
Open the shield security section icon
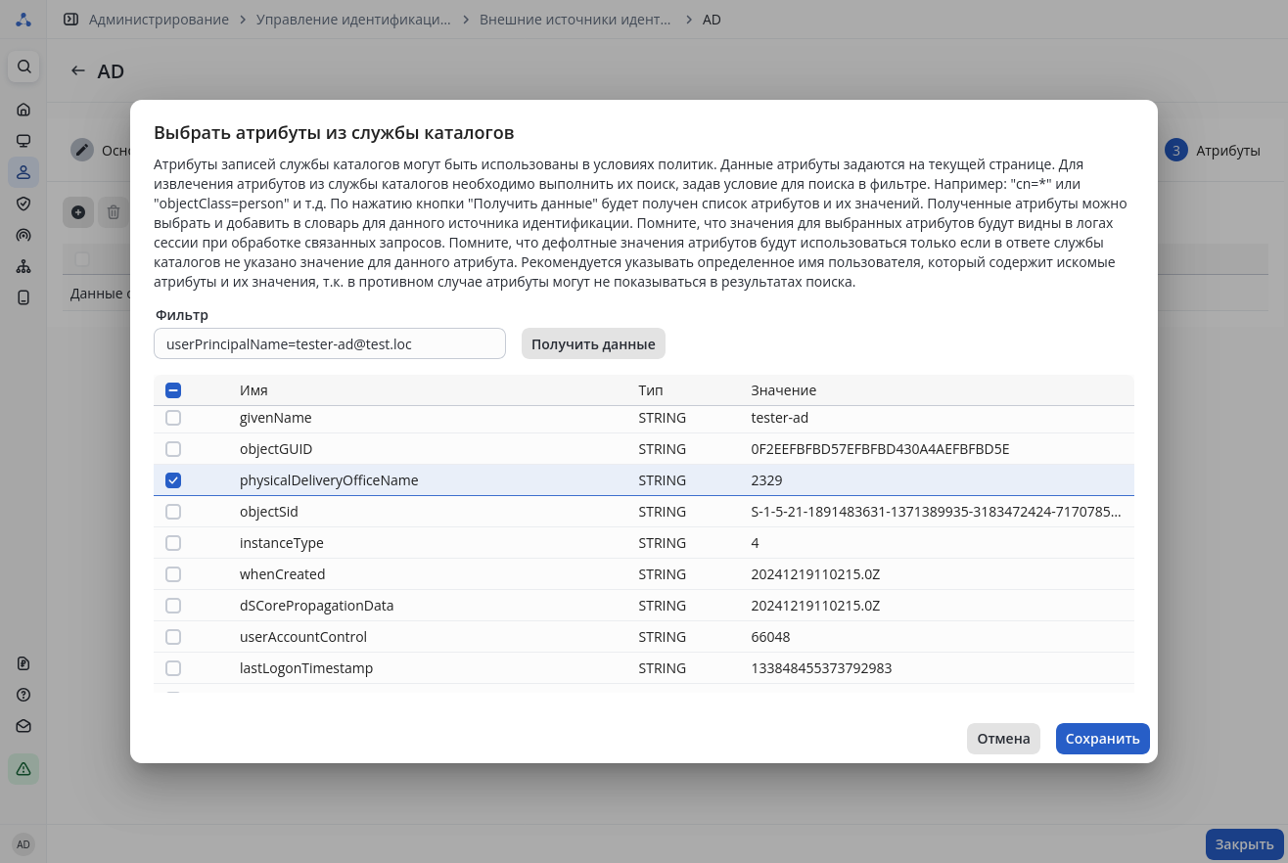[x=23, y=204]
